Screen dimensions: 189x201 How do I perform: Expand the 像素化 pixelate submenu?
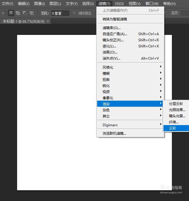tap(130, 98)
